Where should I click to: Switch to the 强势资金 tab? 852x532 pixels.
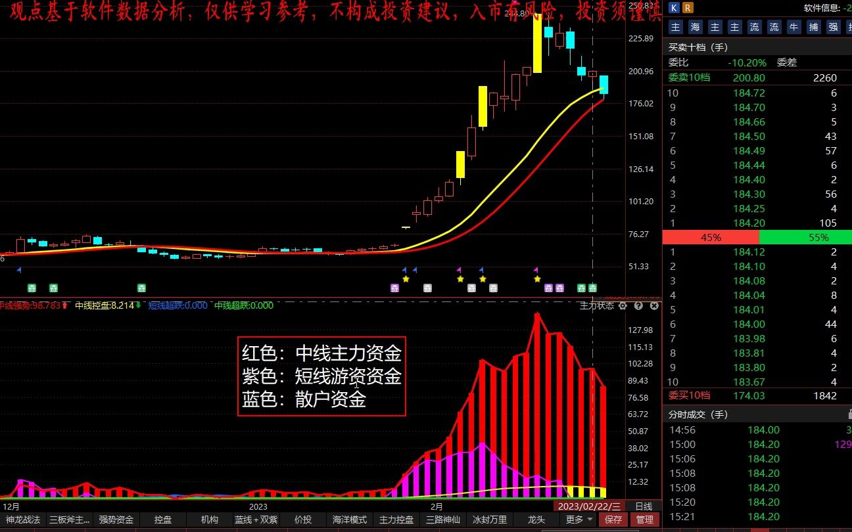coord(116,520)
